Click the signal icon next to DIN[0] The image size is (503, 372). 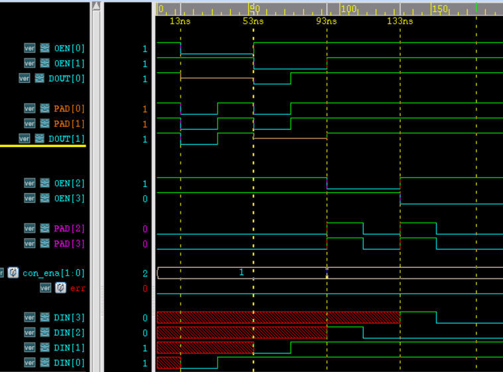(x=44, y=363)
